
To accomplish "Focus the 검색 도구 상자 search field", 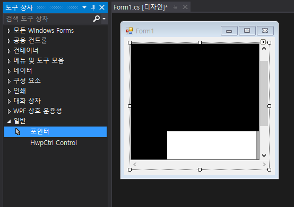I will [48, 19].
